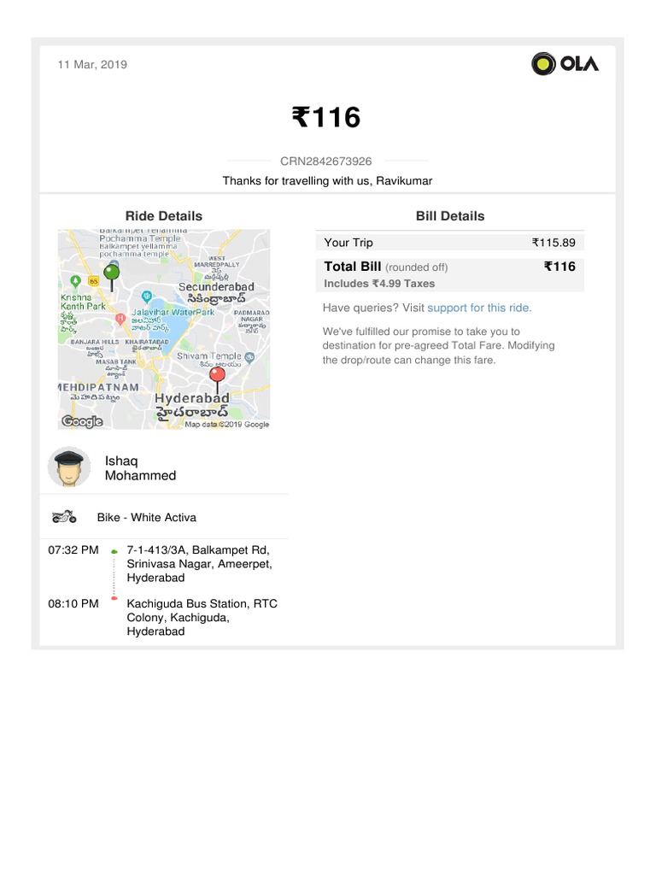
Task: Open the support for this ride link
Action: click(x=479, y=308)
